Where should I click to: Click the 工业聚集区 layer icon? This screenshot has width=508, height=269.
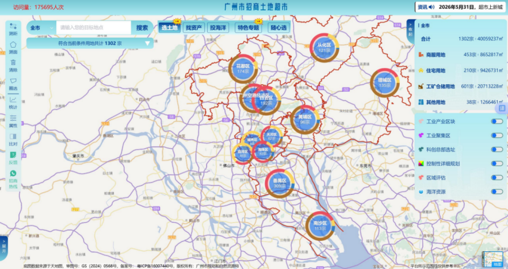[x=421, y=135]
